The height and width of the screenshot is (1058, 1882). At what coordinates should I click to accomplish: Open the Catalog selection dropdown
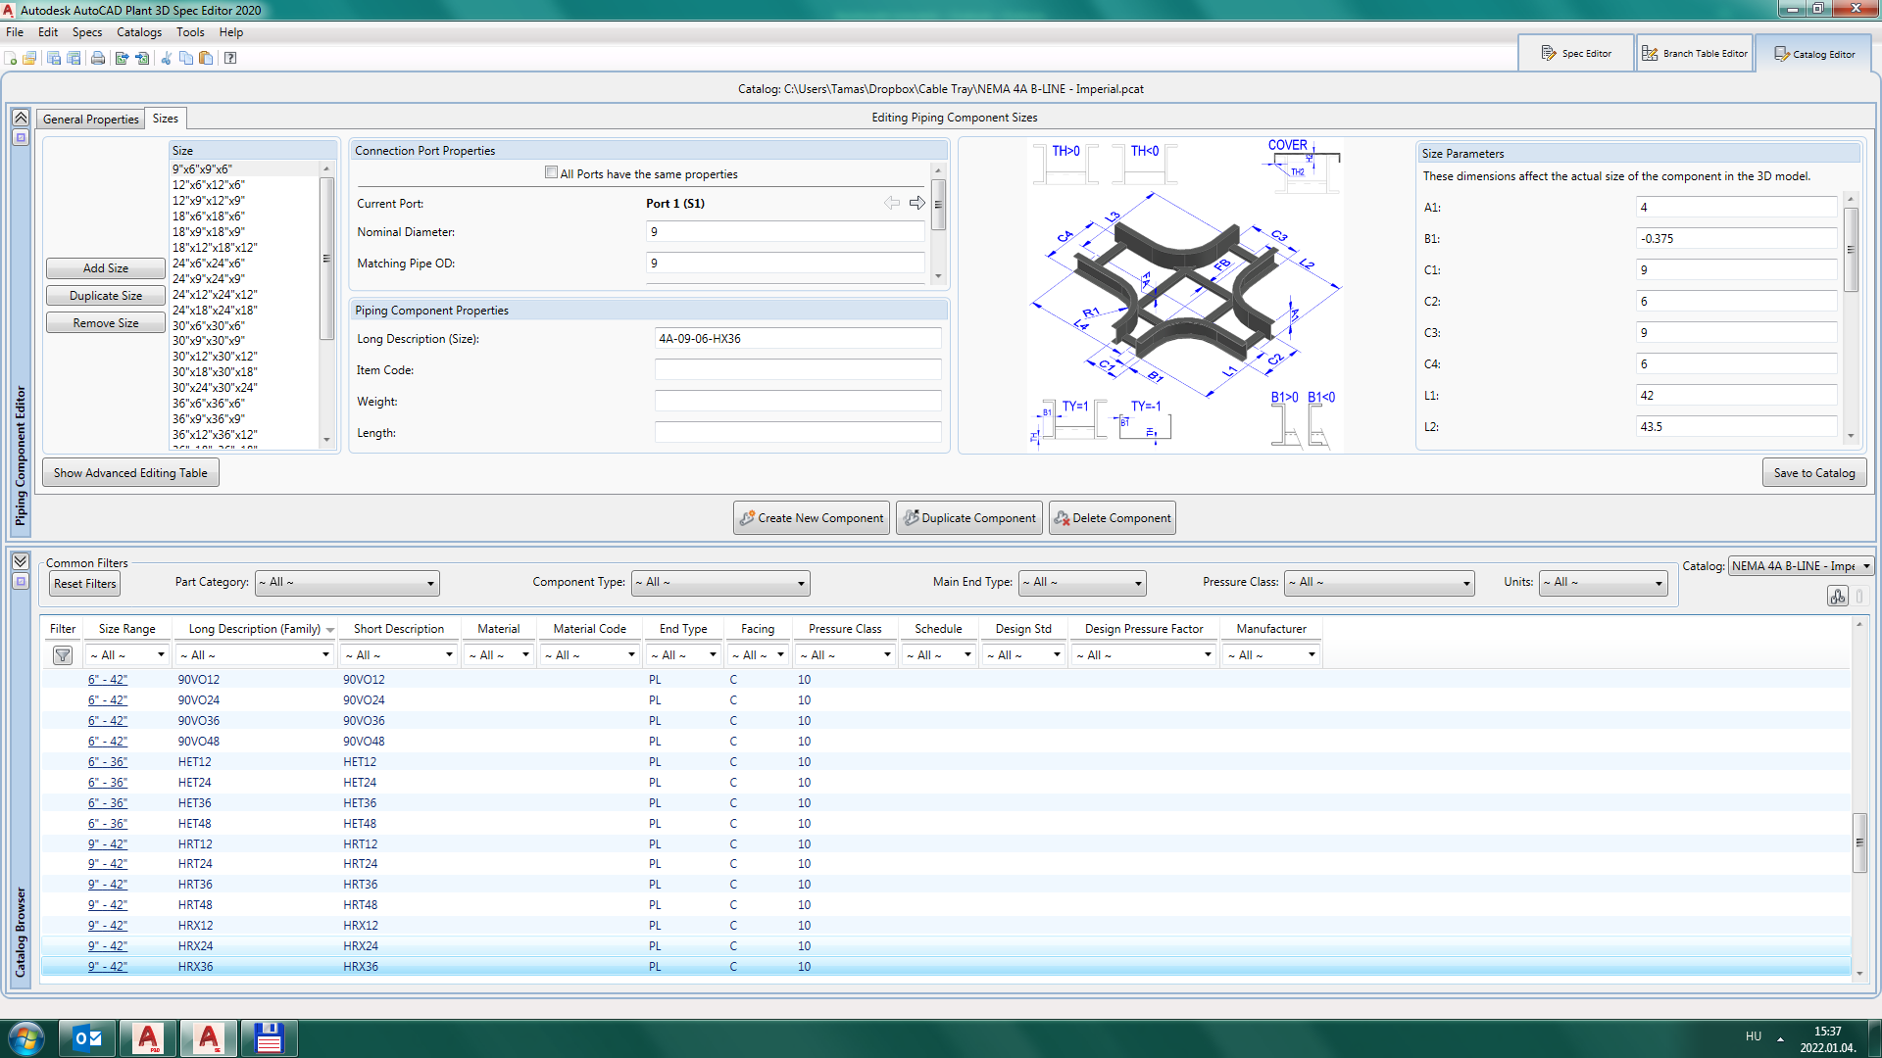(1800, 566)
